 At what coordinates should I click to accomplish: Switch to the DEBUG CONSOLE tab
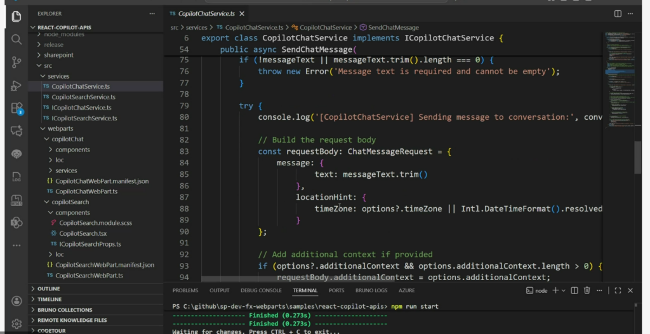tap(261, 290)
